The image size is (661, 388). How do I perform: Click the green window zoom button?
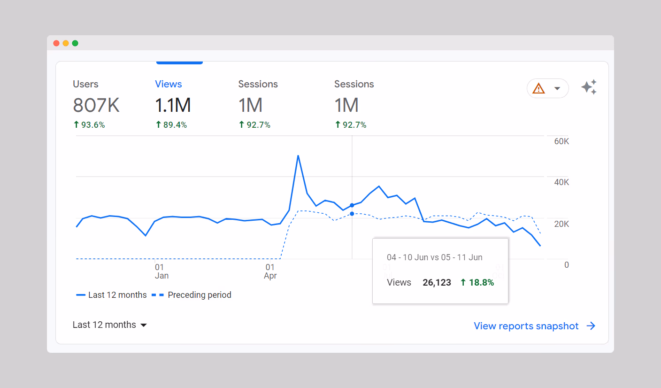click(75, 43)
